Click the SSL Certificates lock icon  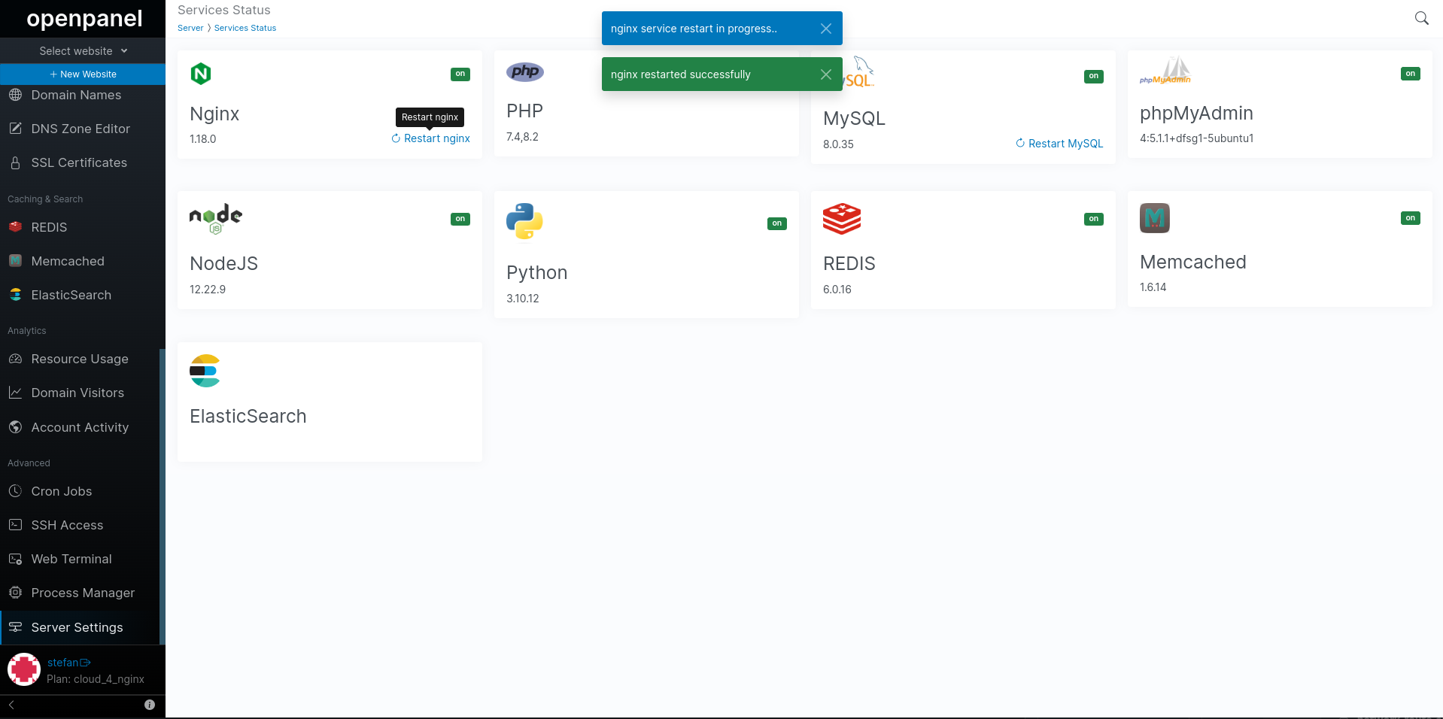point(15,162)
